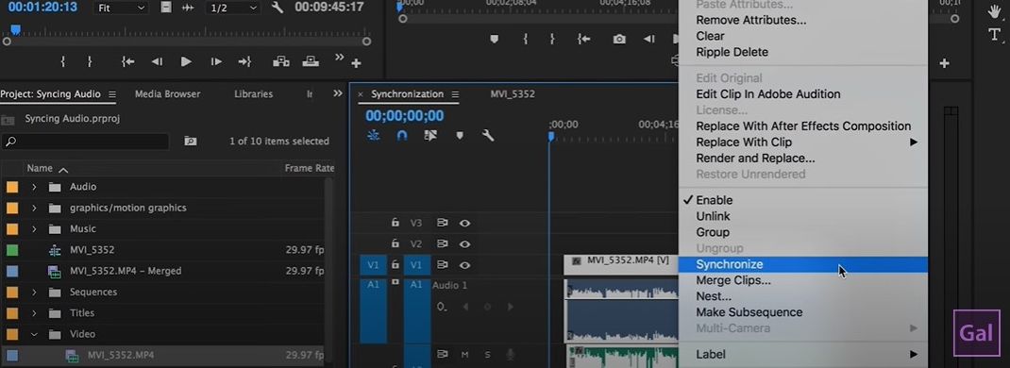Expand the Sequences bin
Screen dimensions: 1010x368
coord(33,293)
